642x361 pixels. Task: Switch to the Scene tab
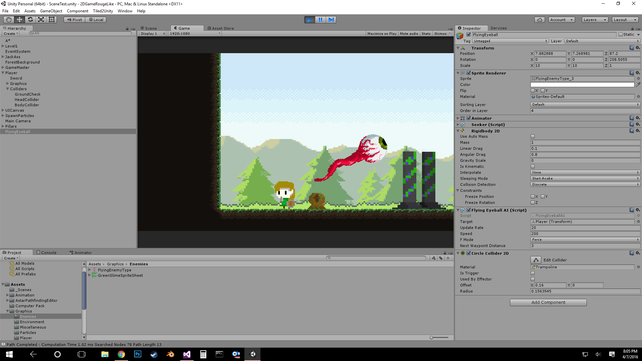149,28
